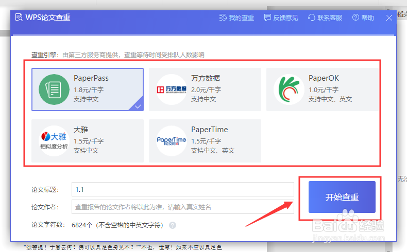Open 帮助 help
407x252 pixels.
[x=363, y=17]
